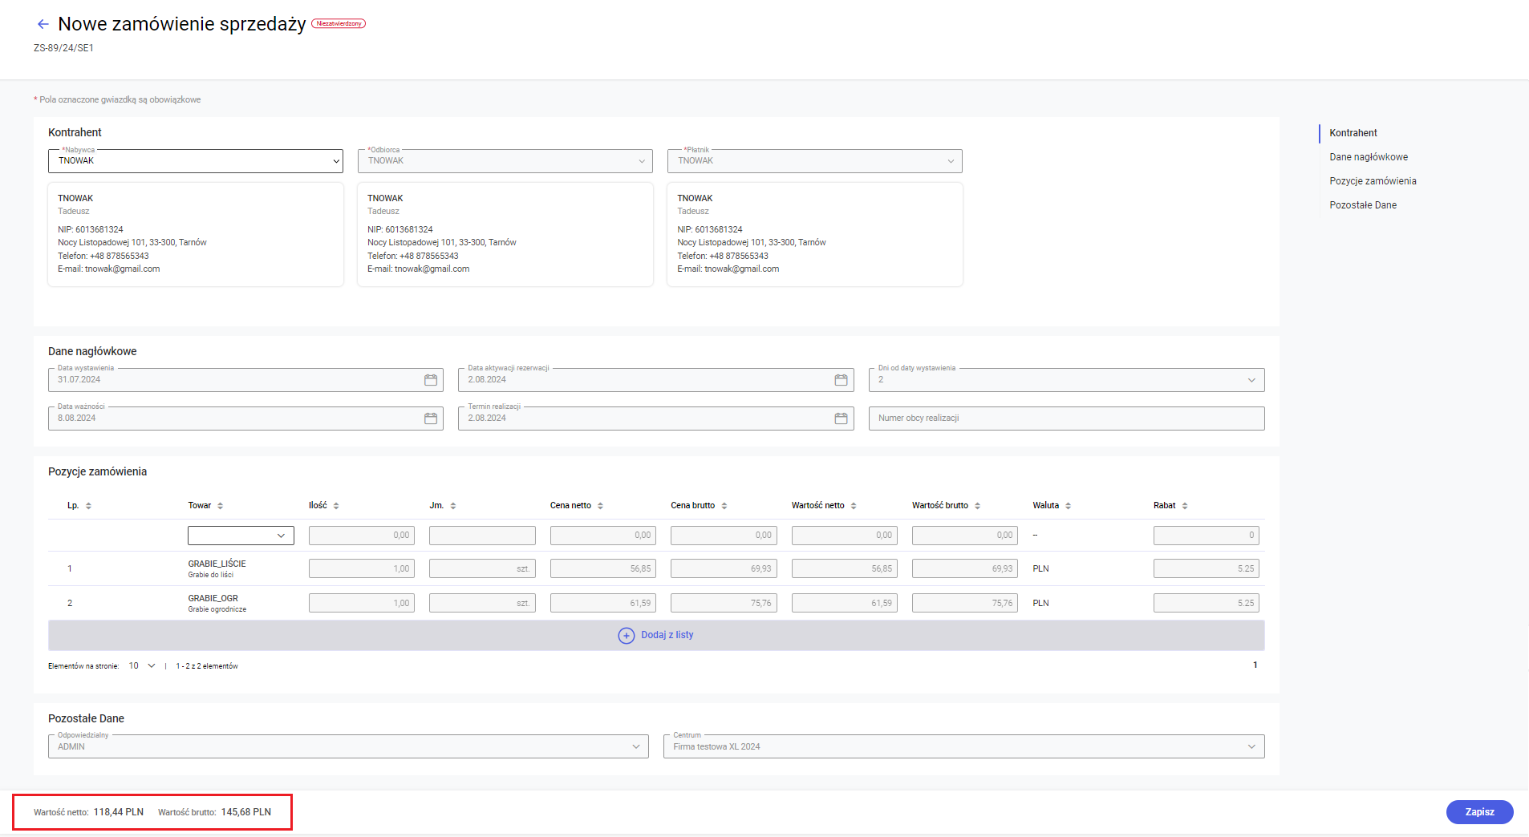Jump to Dane nagłówkowe section in side navigation
This screenshot has height=837, width=1529.
click(x=1369, y=157)
